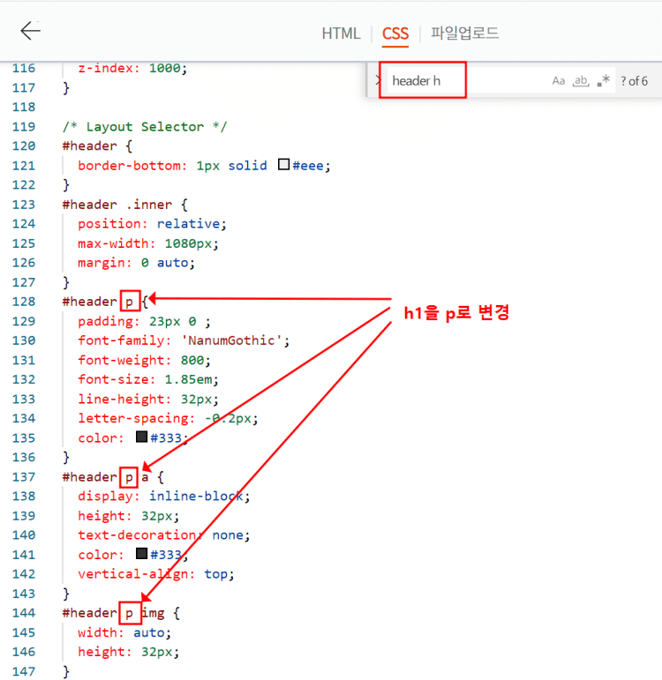Click 'font-size: 1.85em;' declaration

point(148,379)
